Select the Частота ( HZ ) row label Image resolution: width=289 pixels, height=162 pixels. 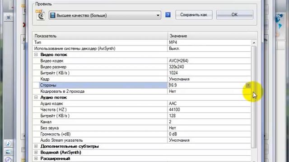[x=53, y=110]
